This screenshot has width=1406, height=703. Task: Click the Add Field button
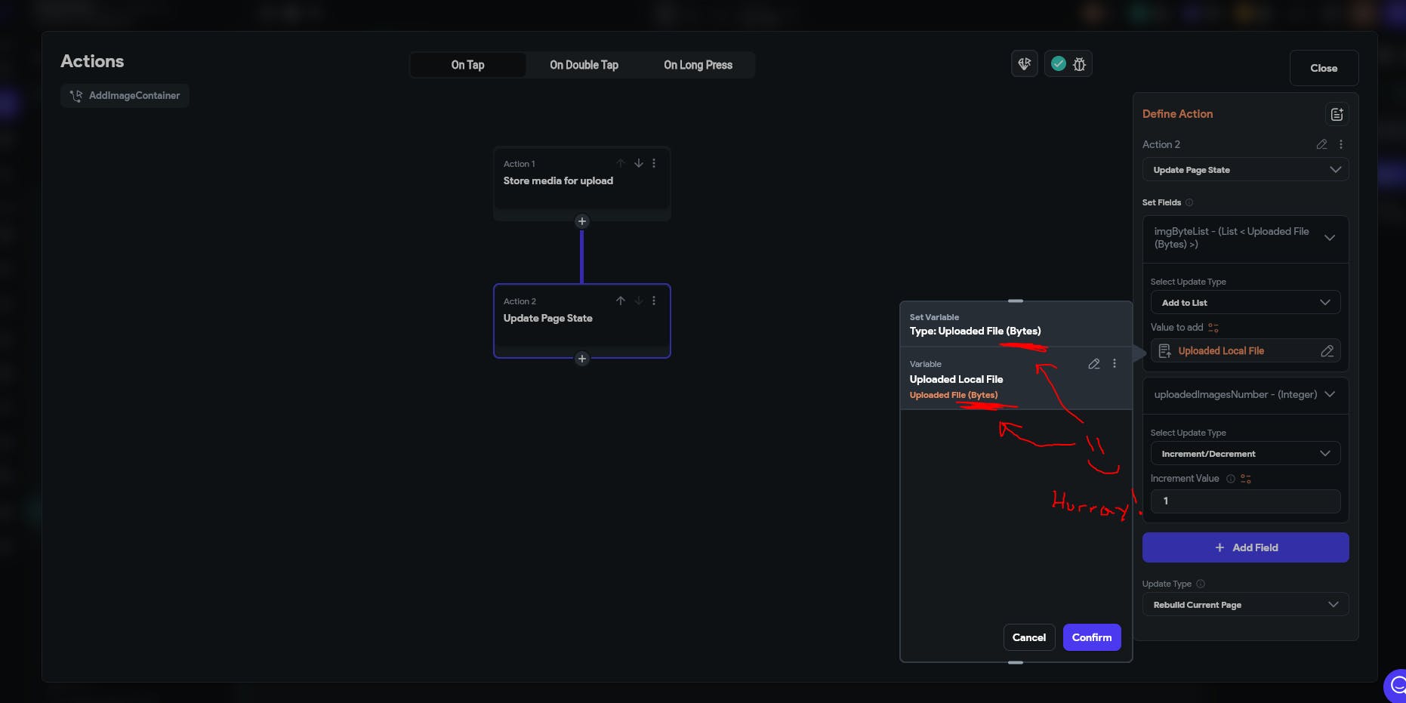click(1246, 547)
